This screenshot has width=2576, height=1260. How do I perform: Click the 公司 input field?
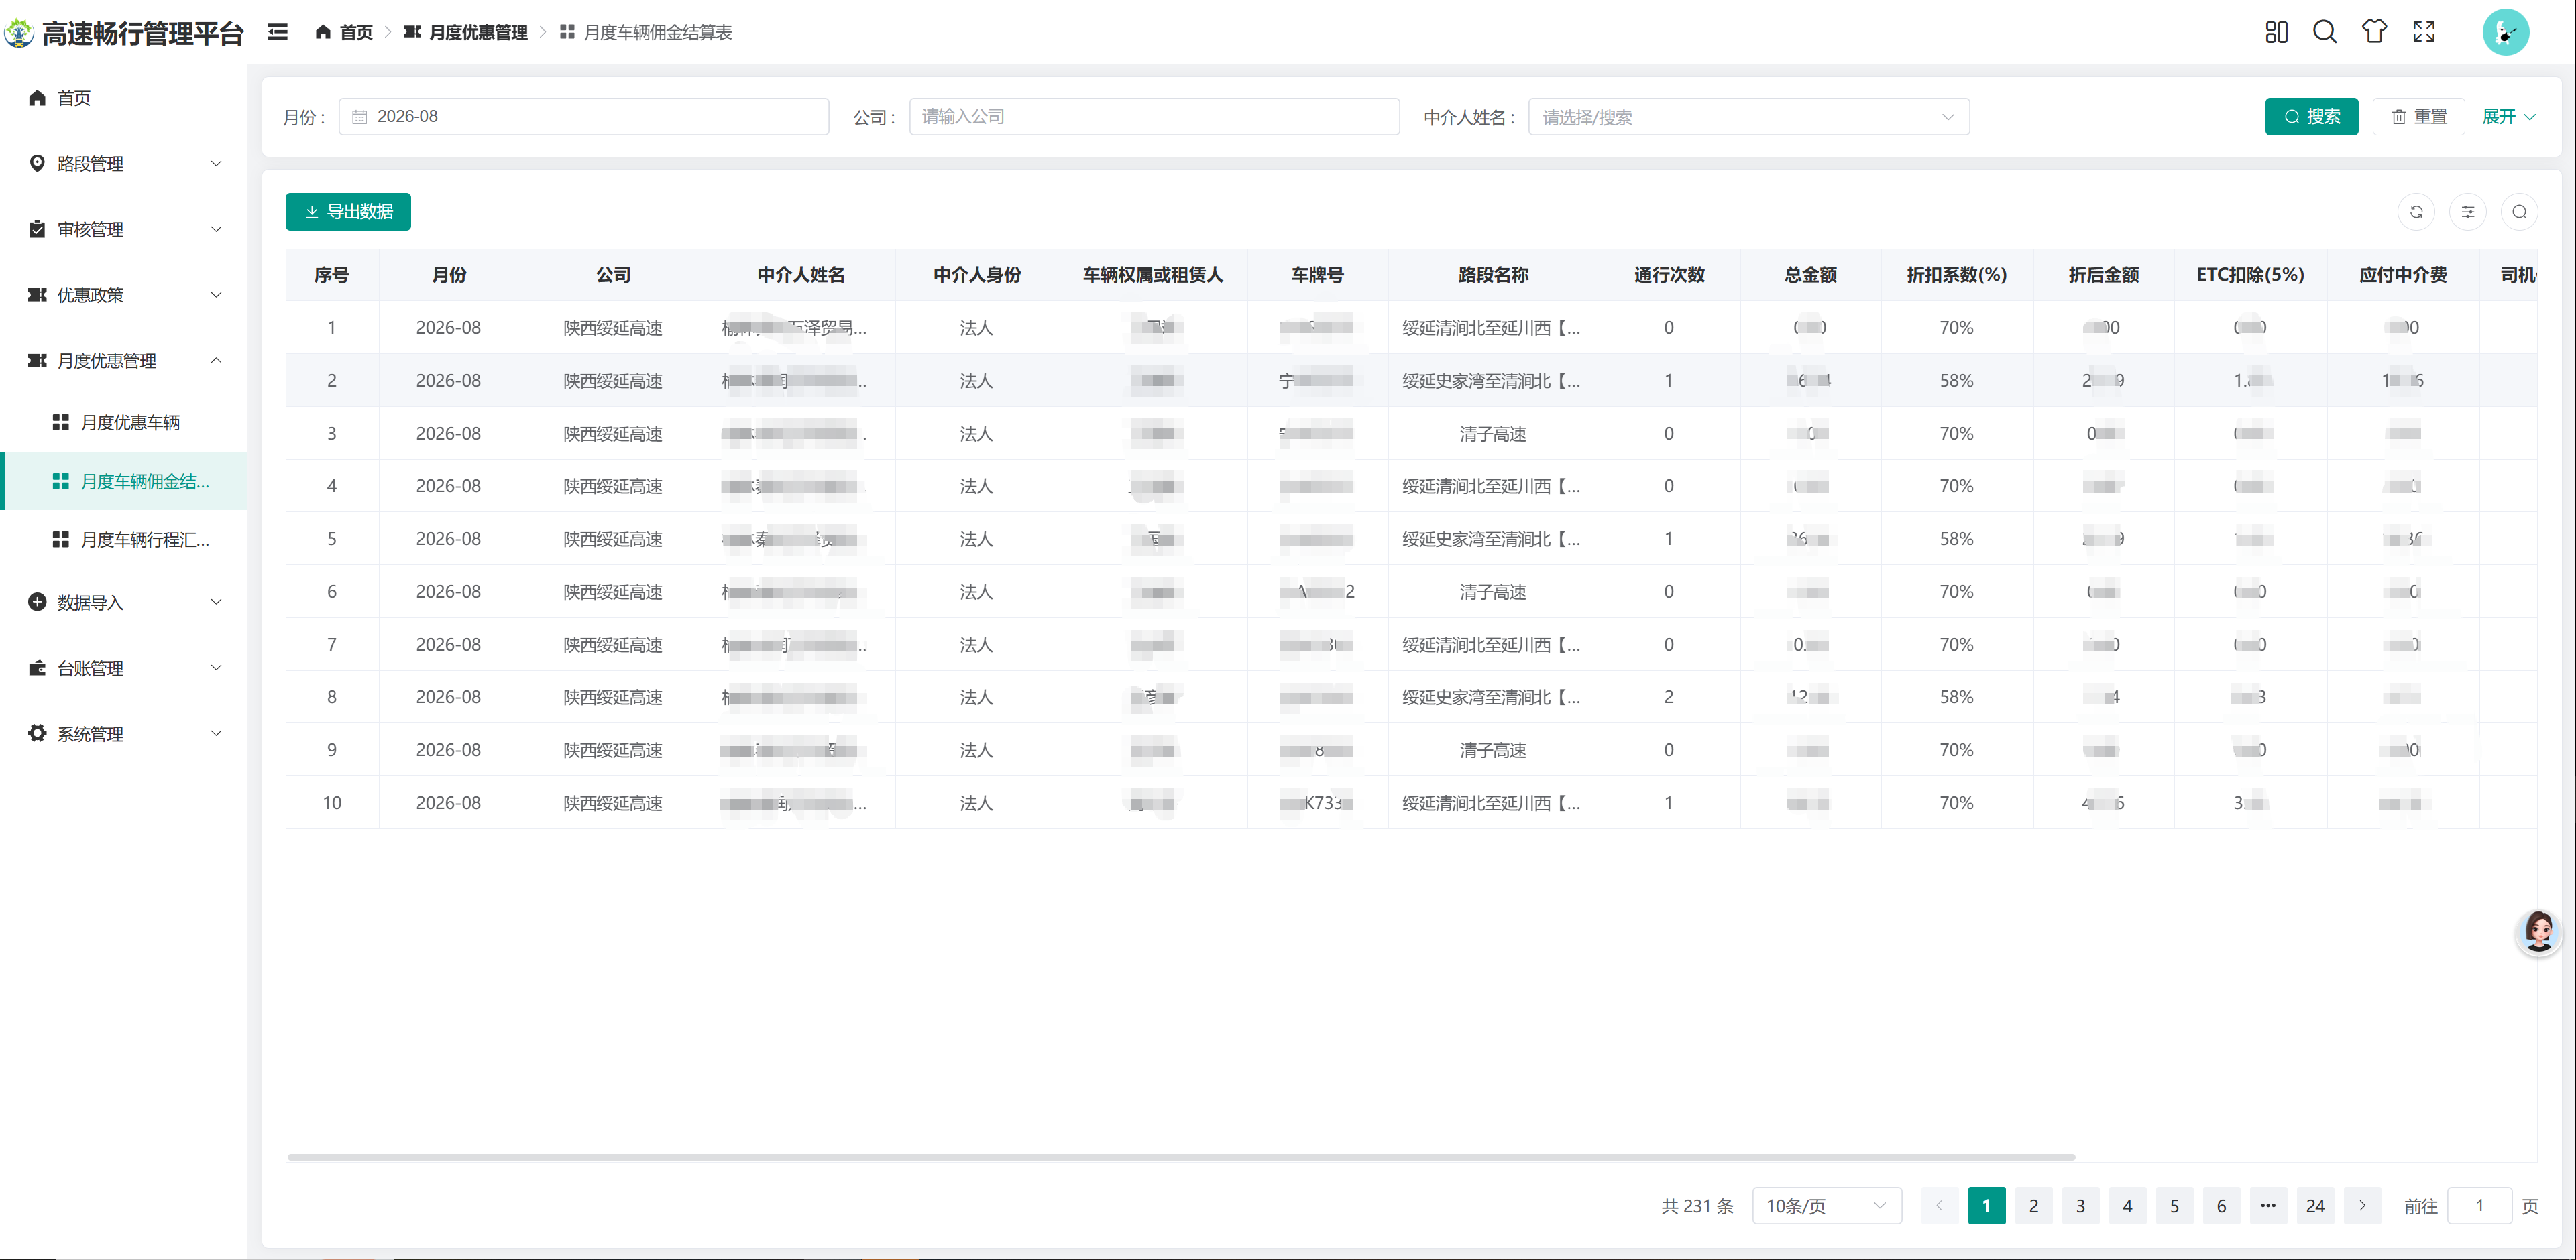[x=1154, y=117]
